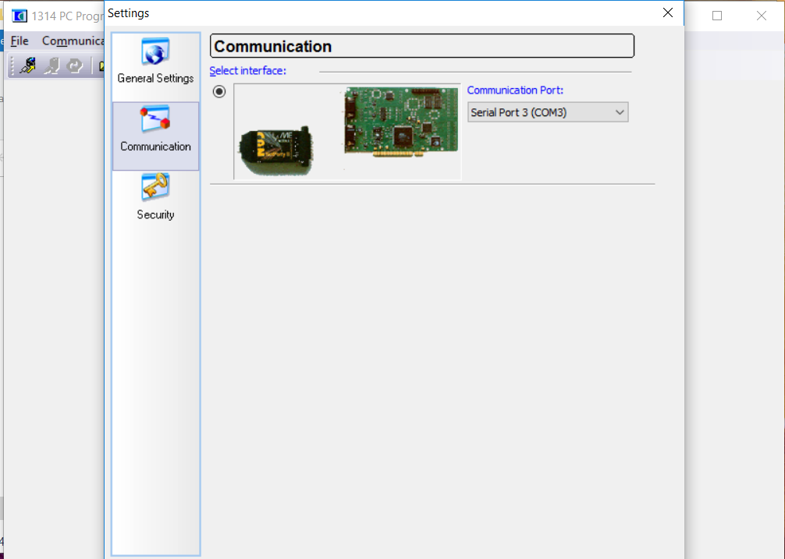Click the 1314 PC Programmer app icon

click(19, 16)
